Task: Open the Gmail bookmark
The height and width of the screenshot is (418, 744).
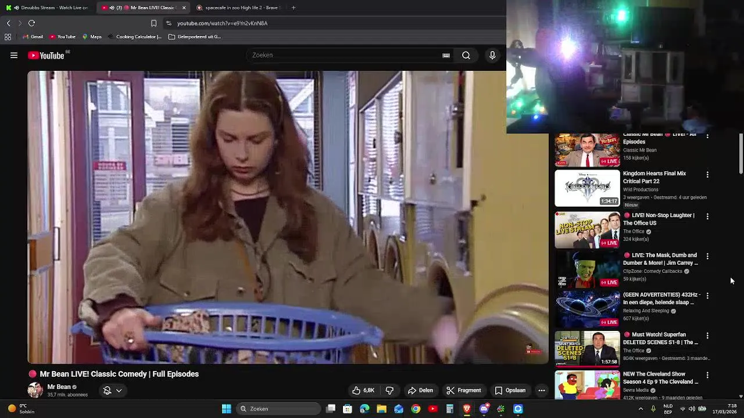Action: pos(33,37)
